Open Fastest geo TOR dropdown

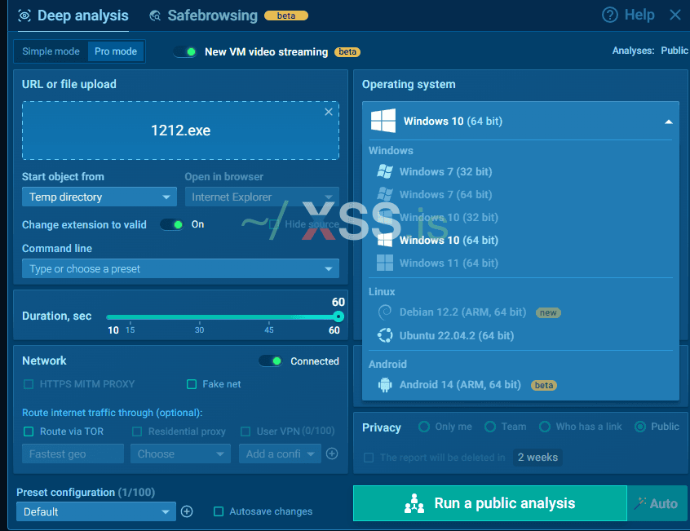click(x=73, y=454)
